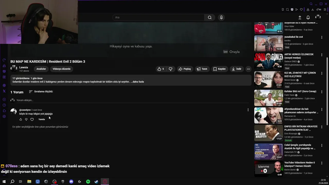Click the Tanıt promote button
This screenshot has height=185, width=329.
202,69
